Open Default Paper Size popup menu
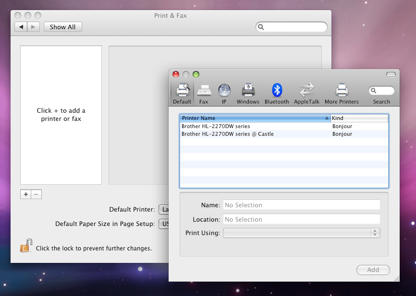Viewport: 416px width, 296px height. point(163,224)
